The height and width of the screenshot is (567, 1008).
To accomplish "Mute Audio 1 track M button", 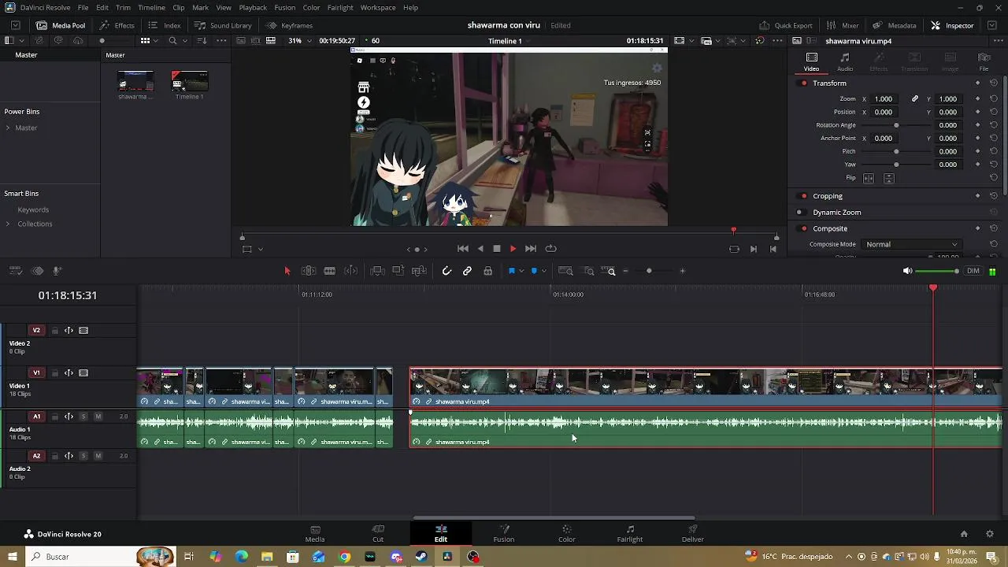I will tap(98, 417).
